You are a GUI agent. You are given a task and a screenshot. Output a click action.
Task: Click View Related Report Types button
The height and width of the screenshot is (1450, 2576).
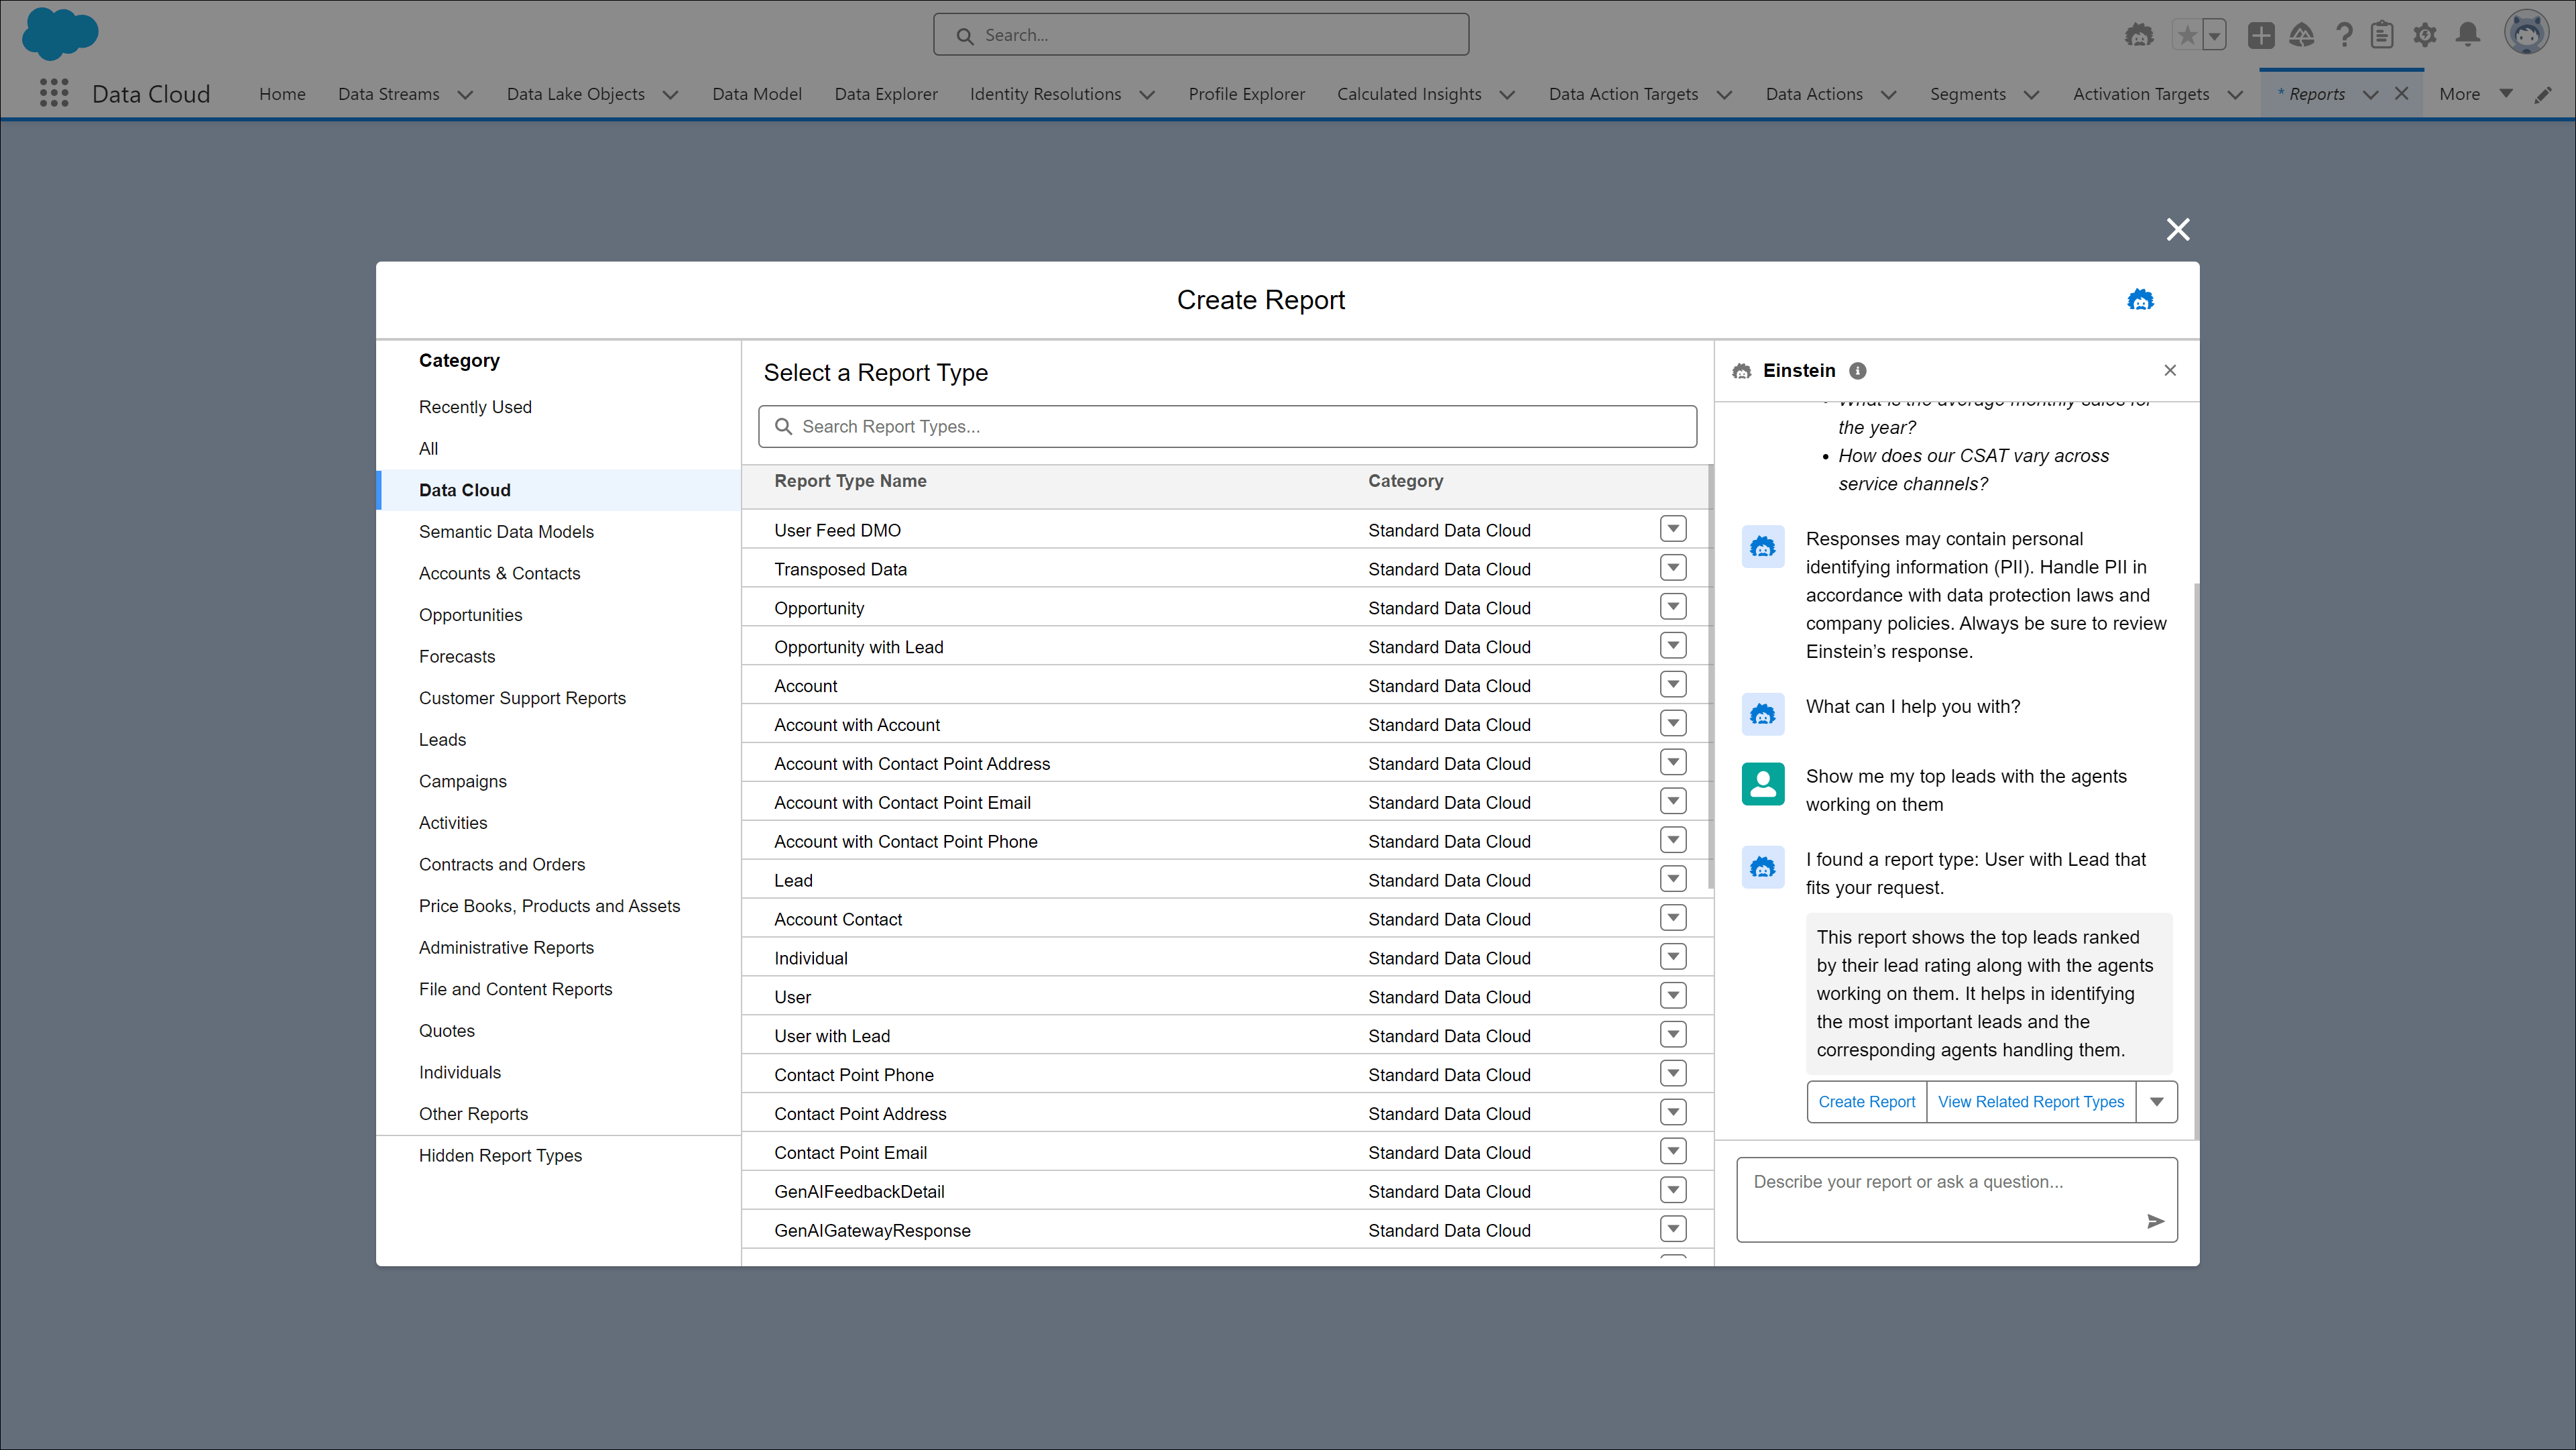2030,1101
